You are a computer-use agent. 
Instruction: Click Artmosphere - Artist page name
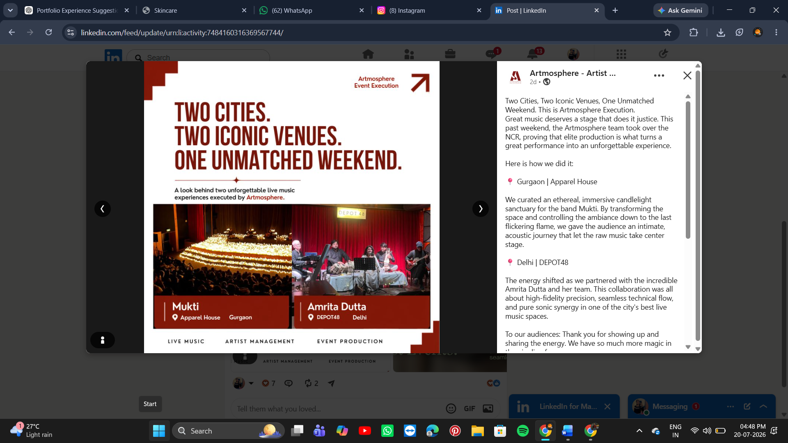(x=573, y=73)
